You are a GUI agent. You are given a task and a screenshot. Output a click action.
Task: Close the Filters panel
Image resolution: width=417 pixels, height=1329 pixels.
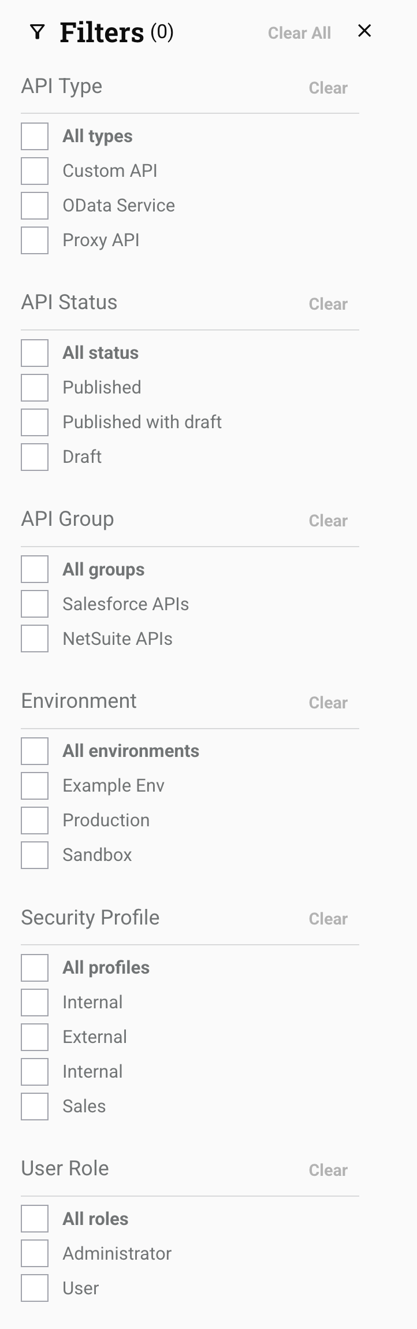364,31
